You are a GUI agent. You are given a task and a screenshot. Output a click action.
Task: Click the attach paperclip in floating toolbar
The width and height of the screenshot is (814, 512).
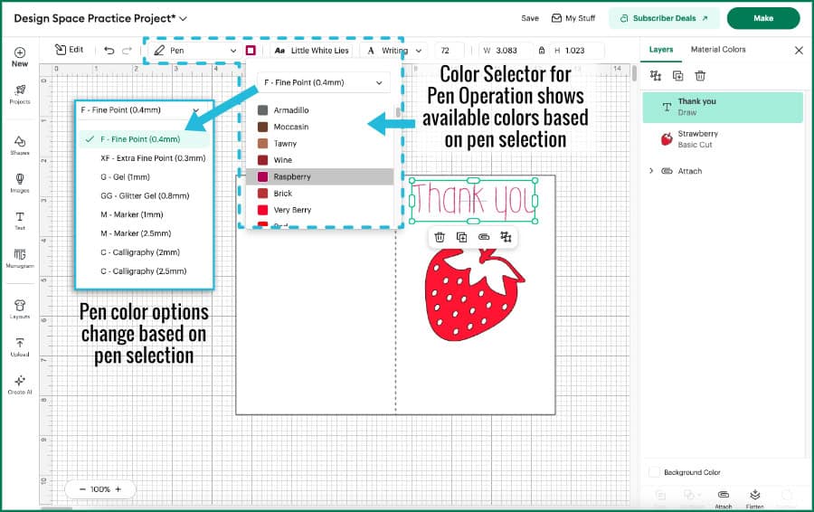pyautogui.click(x=484, y=237)
